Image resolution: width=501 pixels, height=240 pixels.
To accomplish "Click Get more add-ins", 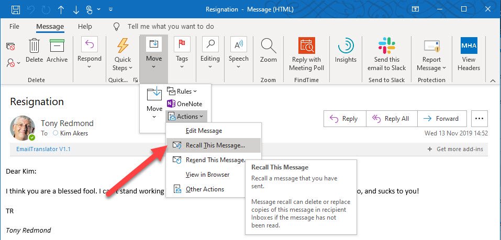I will click(455, 149).
